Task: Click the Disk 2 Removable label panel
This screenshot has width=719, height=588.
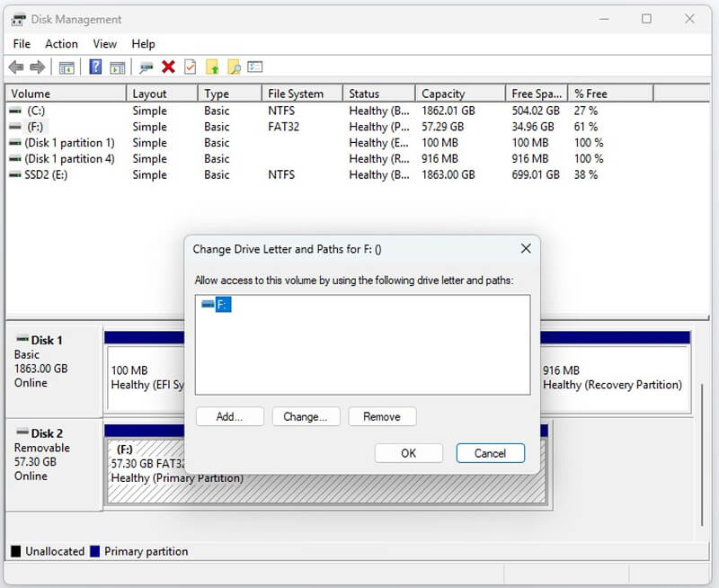Action: click(54, 464)
